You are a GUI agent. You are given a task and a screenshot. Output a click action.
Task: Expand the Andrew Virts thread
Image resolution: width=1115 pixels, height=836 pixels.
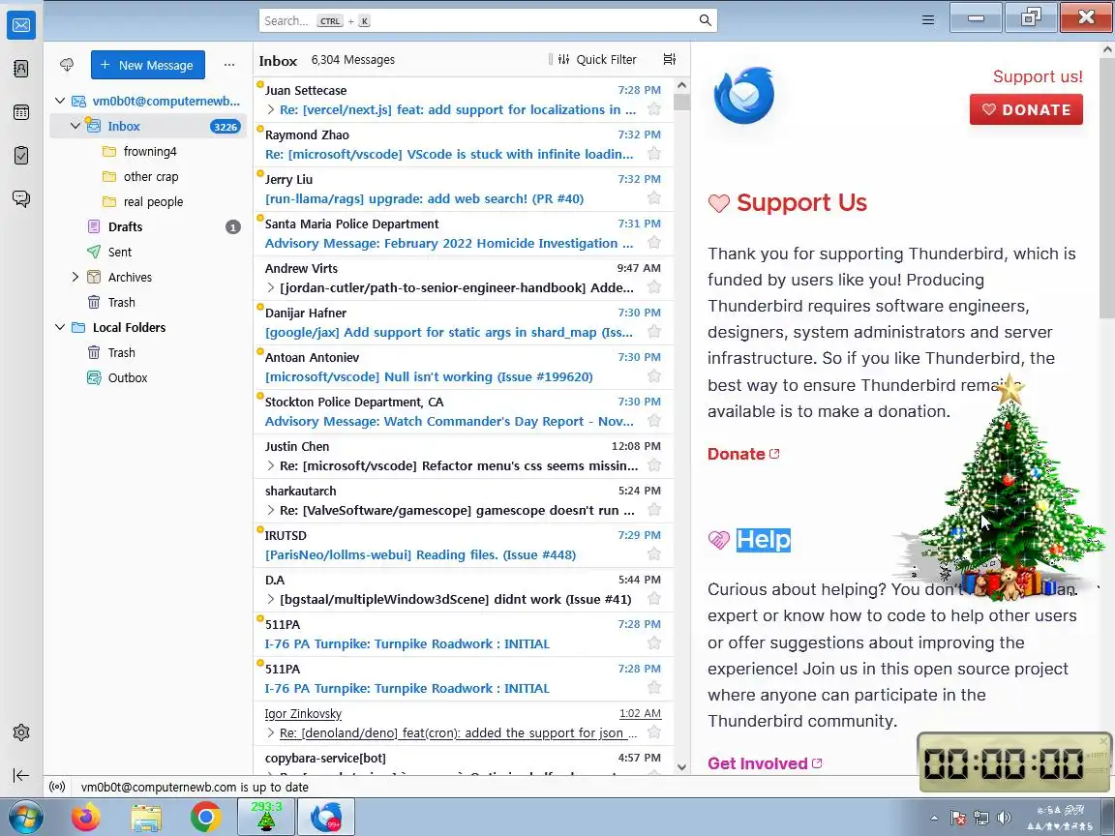point(271,287)
